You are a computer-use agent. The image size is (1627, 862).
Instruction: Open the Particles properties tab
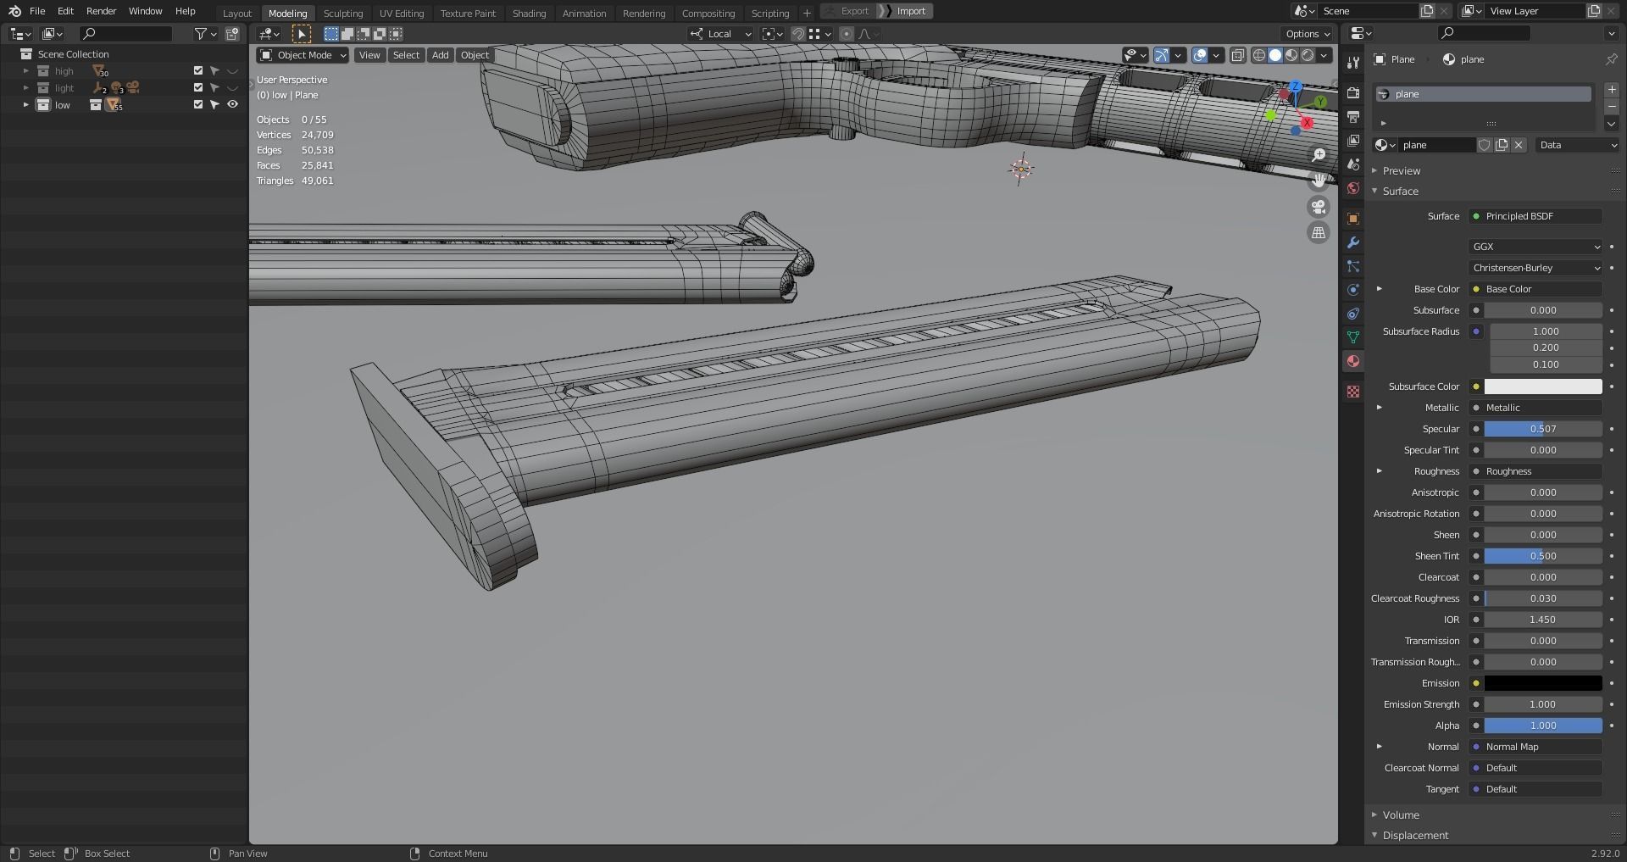(x=1353, y=266)
